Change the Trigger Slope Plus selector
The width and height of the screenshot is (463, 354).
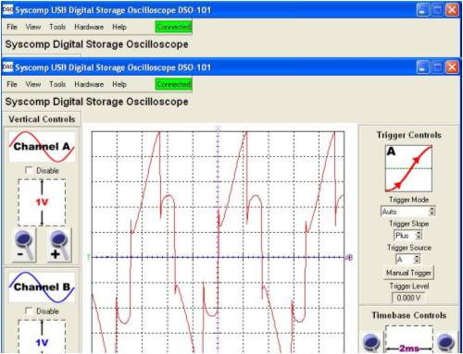tap(408, 236)
